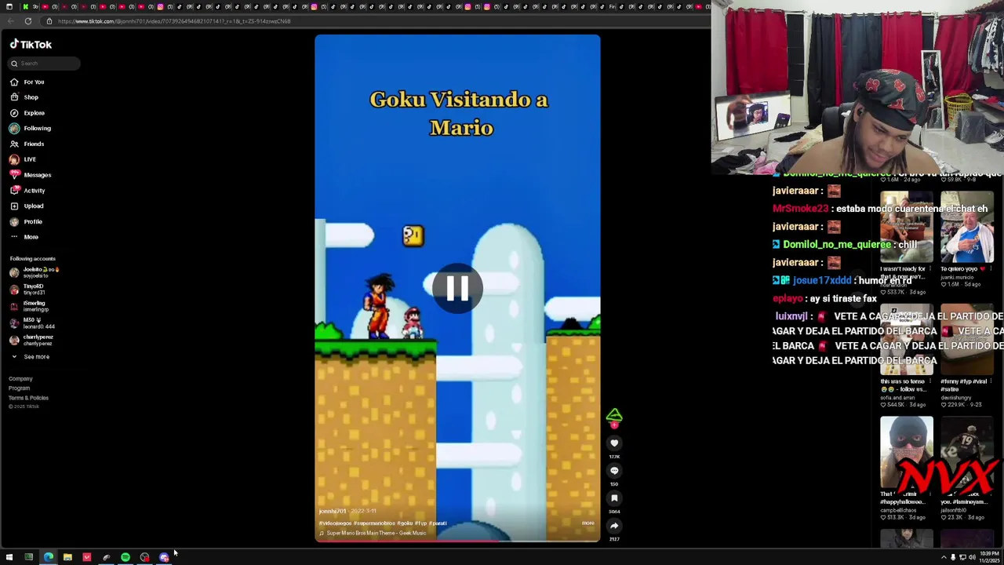Share the video using arrow icon

click(x=614, y=526)
